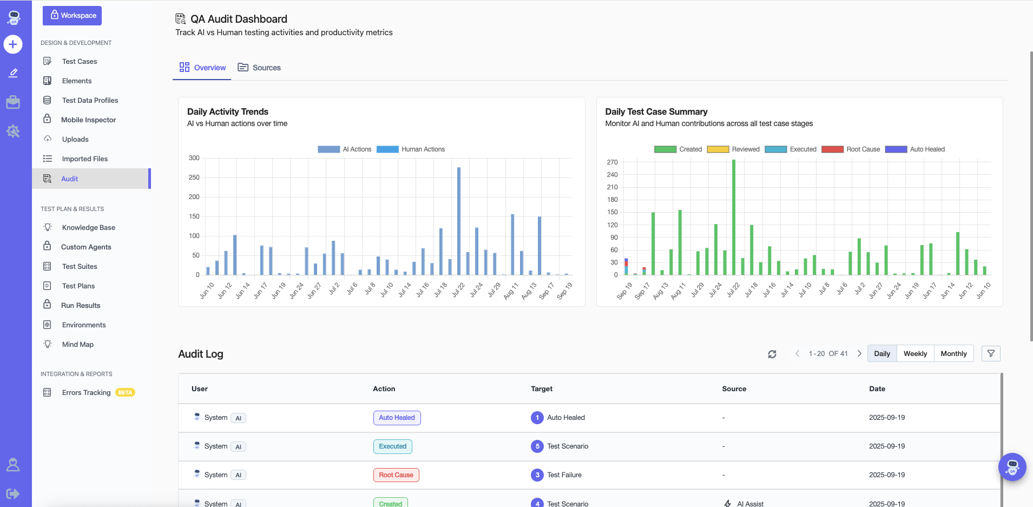Select the Overview tab

click(203, 68)
